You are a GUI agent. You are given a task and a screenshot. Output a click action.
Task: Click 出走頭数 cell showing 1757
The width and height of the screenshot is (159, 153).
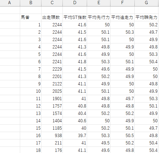coord(52,106)
